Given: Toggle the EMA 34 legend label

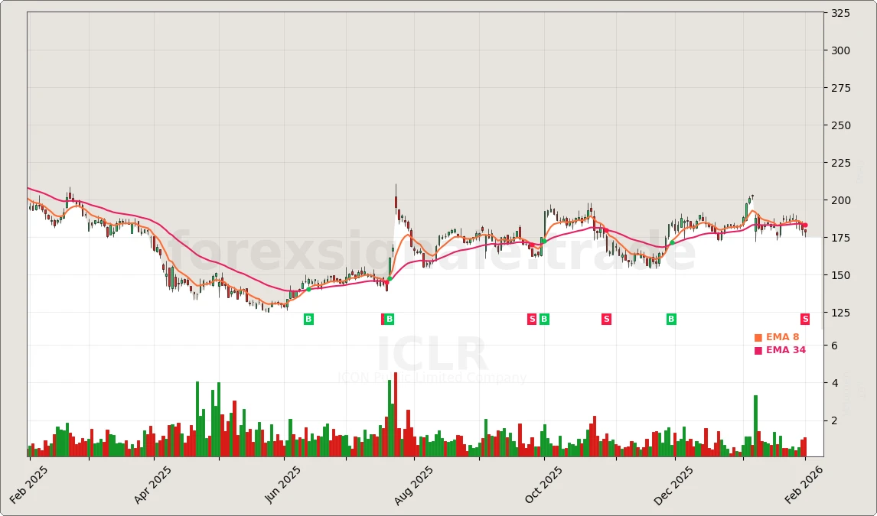Looking at the screenshot, I should tap(785, 351).
